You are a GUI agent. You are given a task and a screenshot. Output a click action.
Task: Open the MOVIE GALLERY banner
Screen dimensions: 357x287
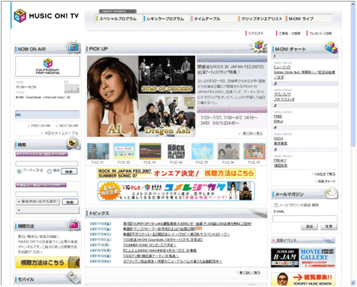[317, 257]
